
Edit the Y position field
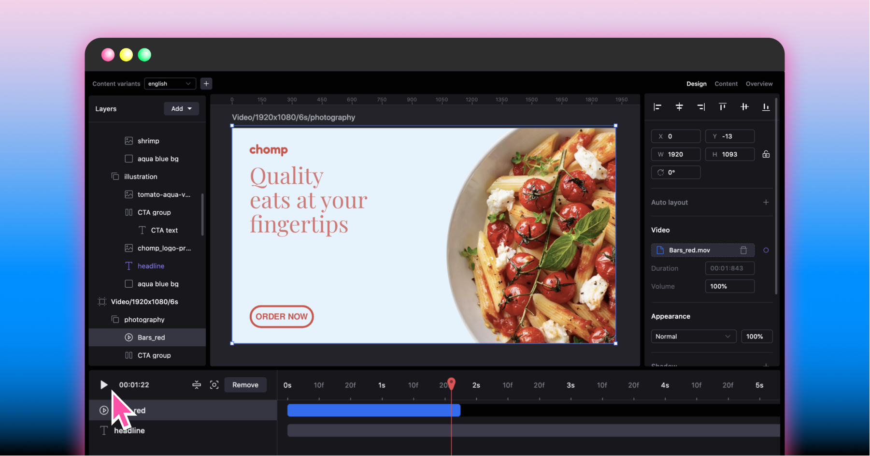point(730,136)
